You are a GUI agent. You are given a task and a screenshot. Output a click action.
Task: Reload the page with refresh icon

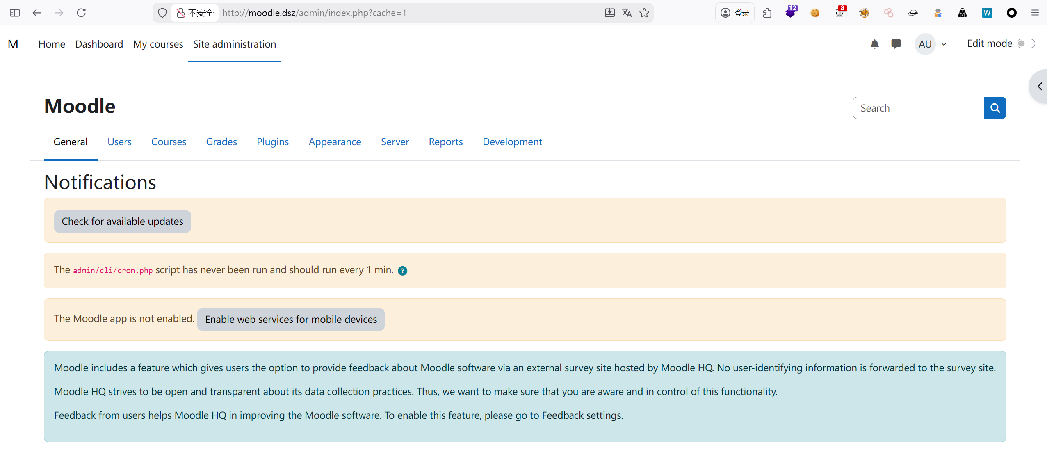pos(81,13)
